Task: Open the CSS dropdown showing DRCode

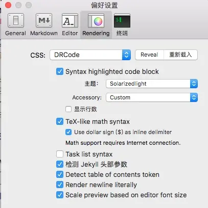Action: pos(90,55)
